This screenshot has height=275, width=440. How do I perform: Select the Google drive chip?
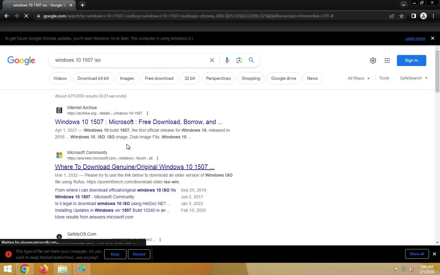point(284,78)
